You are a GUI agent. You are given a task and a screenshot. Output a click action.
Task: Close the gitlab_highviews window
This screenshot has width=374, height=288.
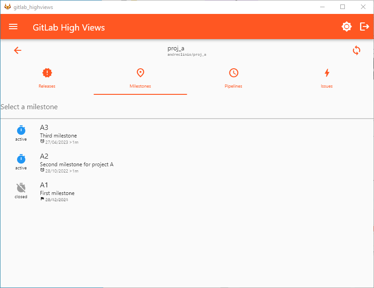click(363, 7)
